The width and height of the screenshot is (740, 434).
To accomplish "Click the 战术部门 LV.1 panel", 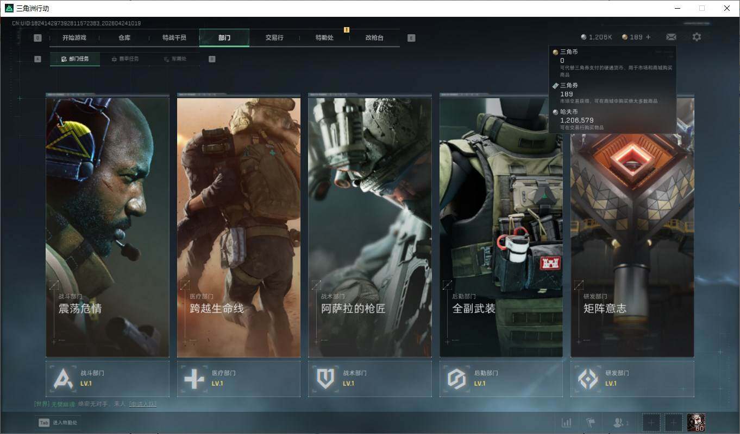I will click(370, 379).
